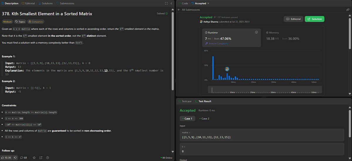Click the Follow up heading
Image resolution: width=352 pixels, height=161 pixels.
8,151
